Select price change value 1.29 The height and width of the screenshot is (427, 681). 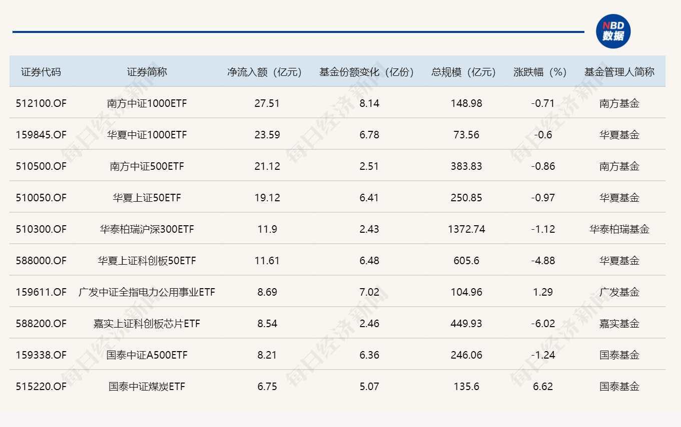coord(543,292)
